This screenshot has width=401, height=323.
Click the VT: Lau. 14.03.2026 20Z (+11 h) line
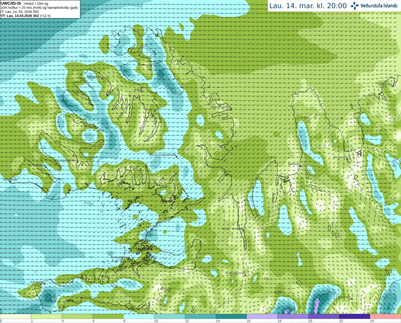point(26,16)
